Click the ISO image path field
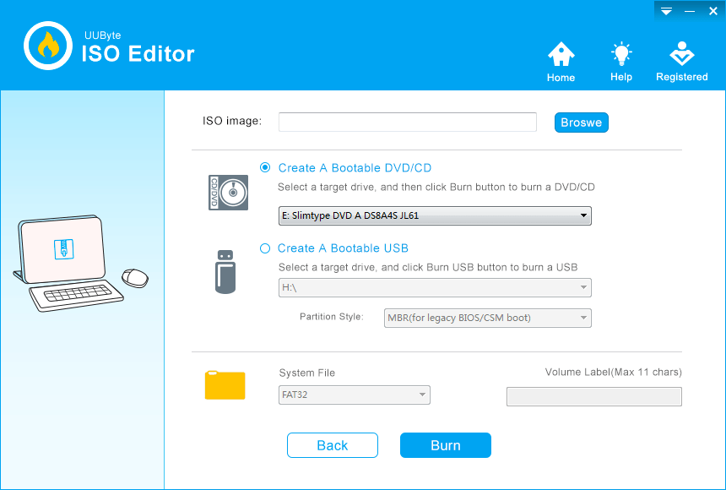Screen dimensions: 726x490 [408, 122]
